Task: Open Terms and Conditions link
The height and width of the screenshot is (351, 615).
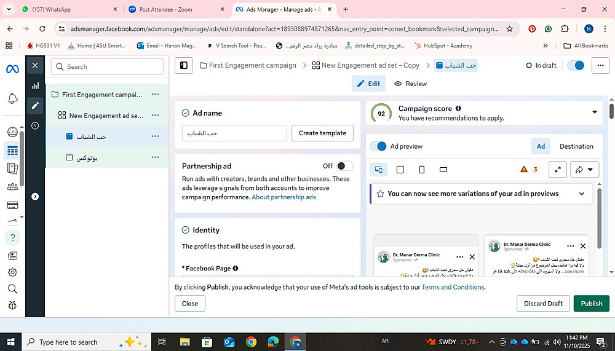Action: (x=453, y=287)
